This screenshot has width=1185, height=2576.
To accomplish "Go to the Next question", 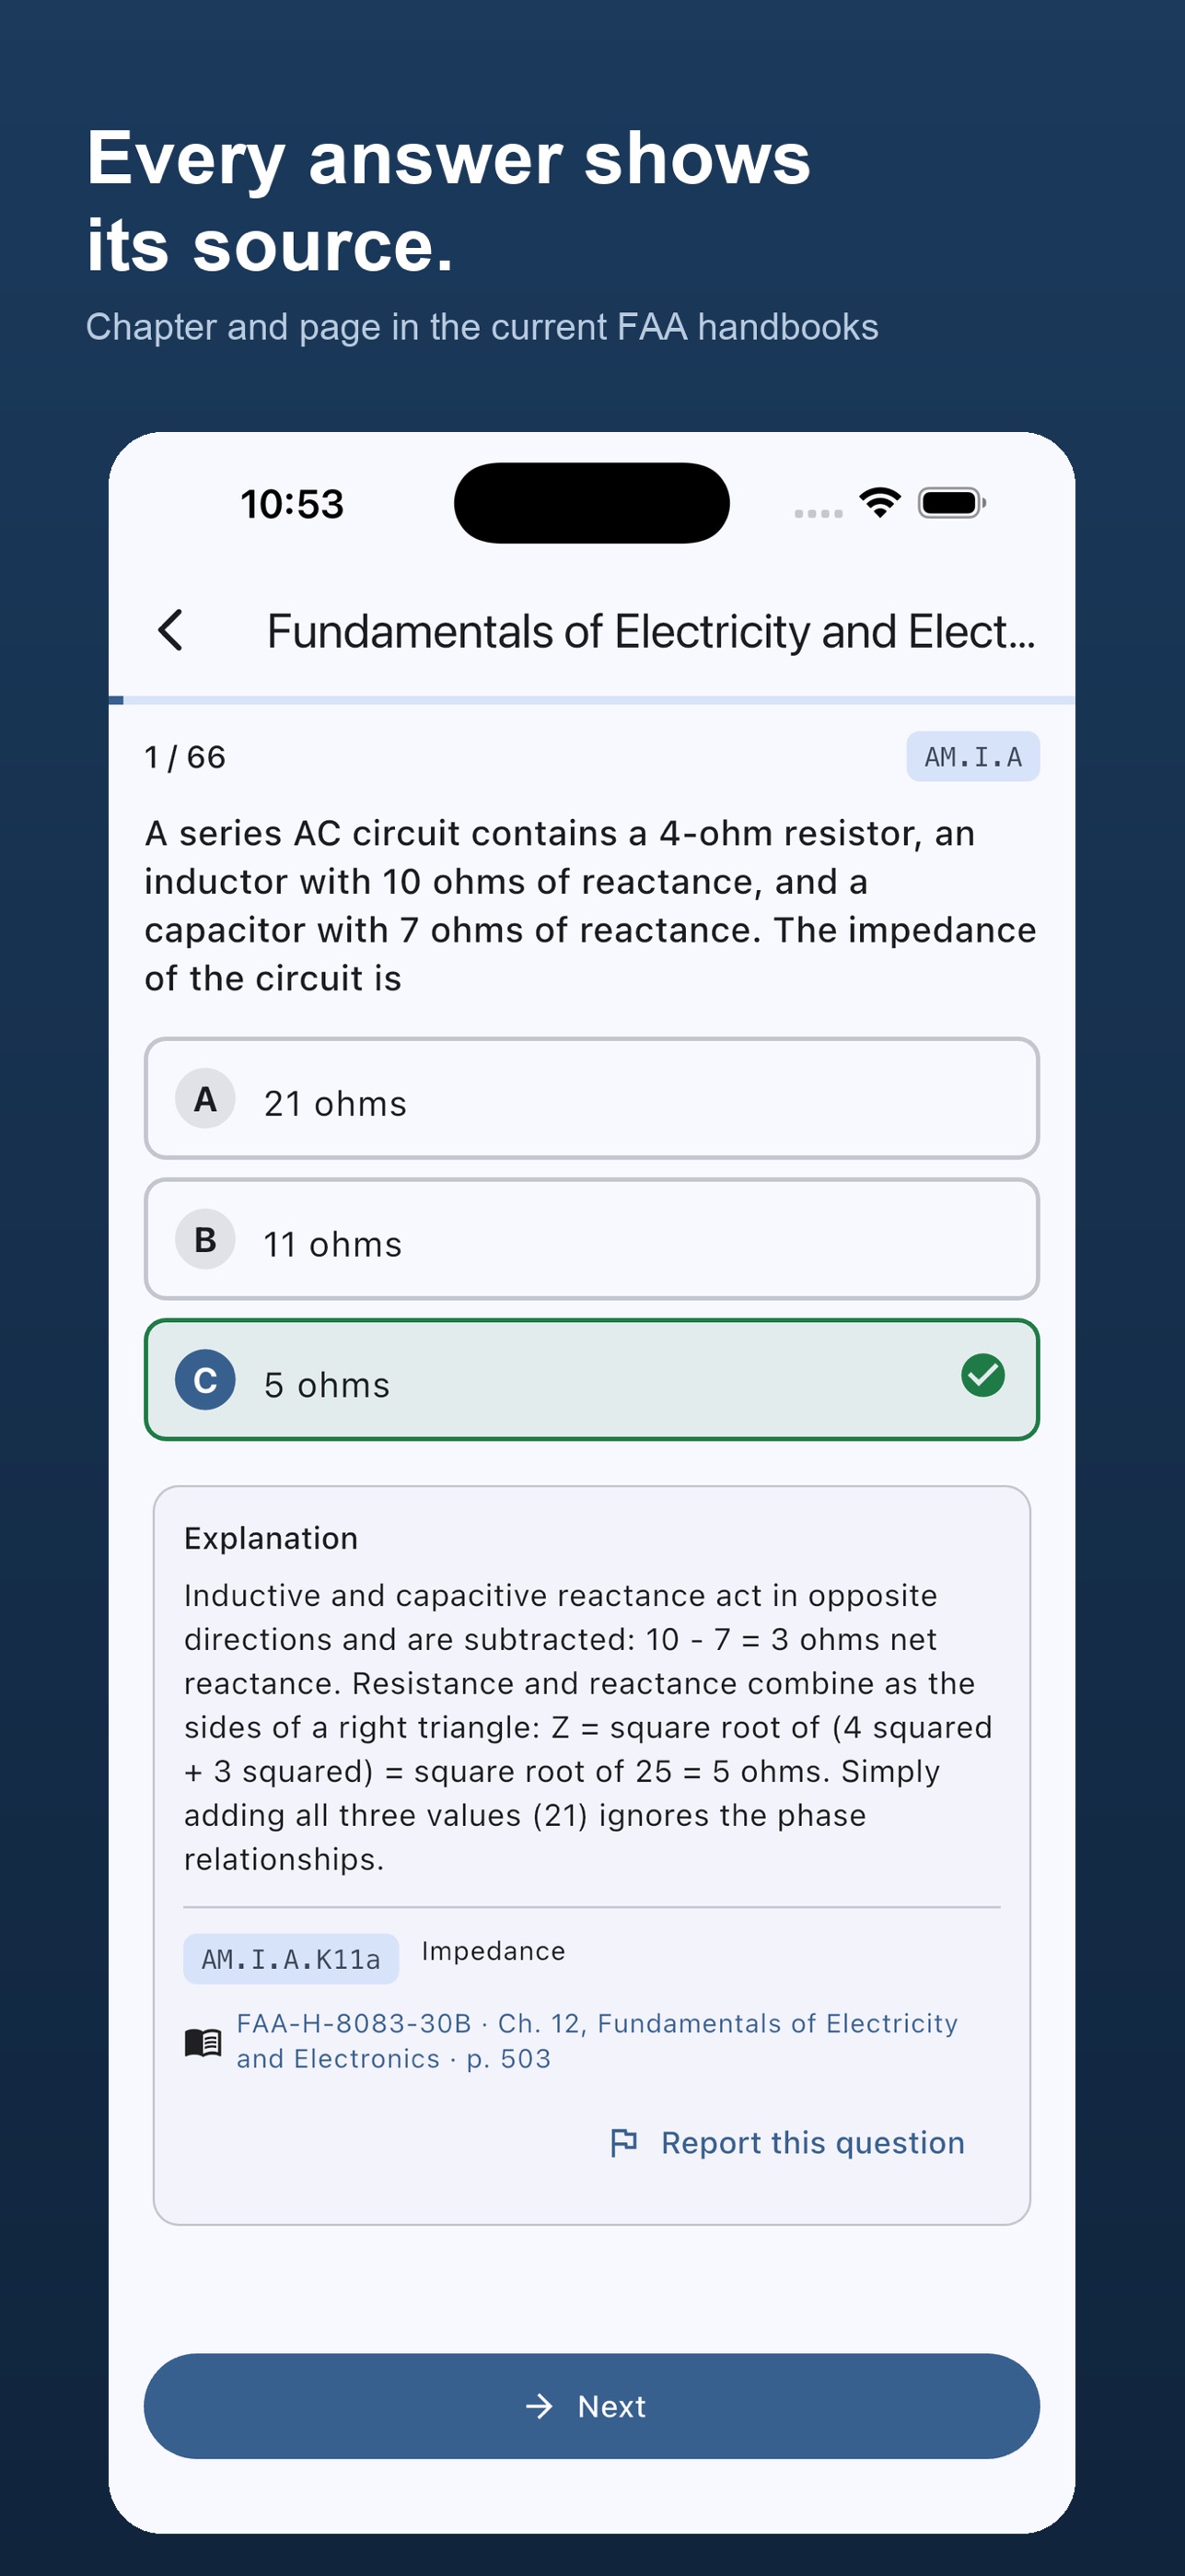I will [591, 2406].
